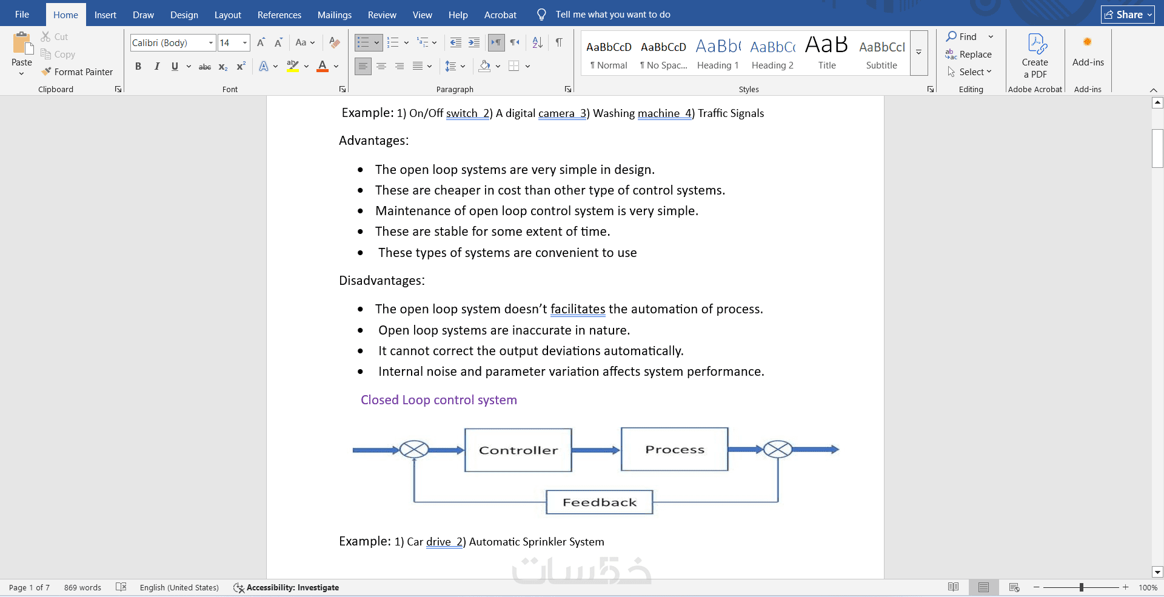Click the spelling proofing status icon
The image size is (1164, 597).
point(121,587)
